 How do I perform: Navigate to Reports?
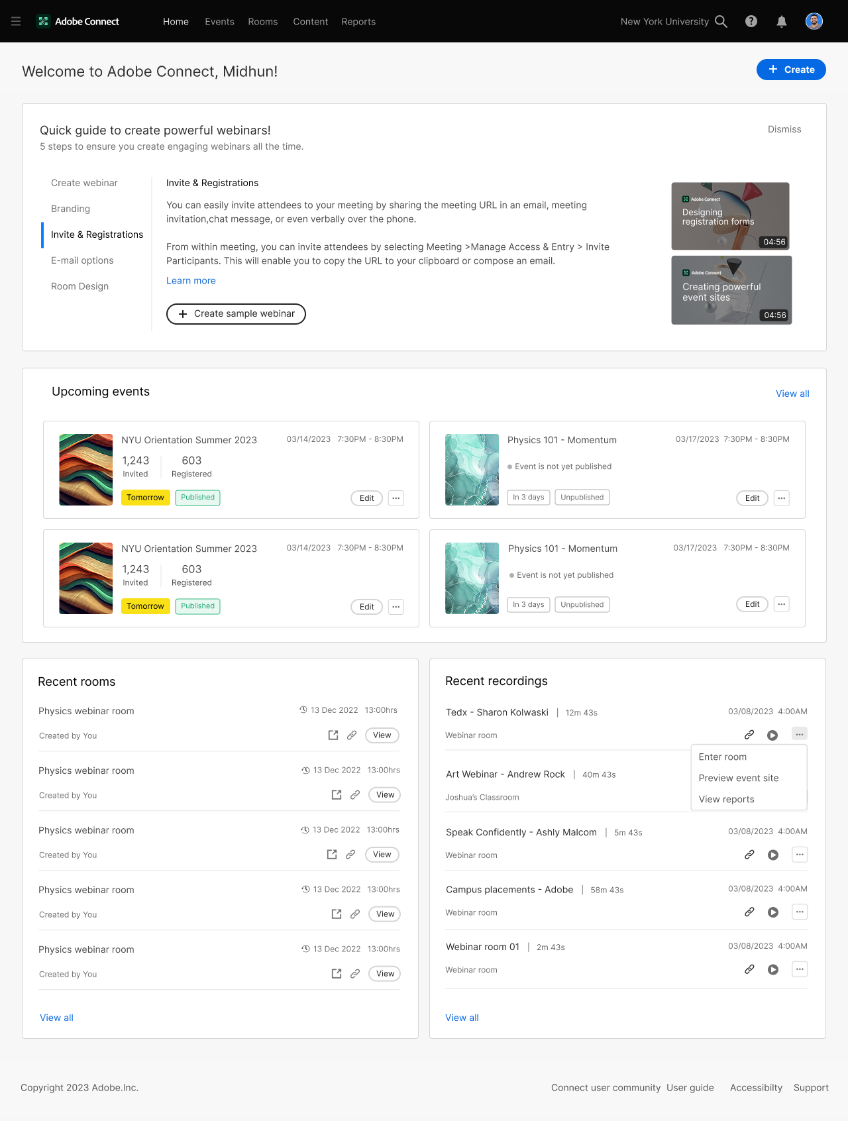[x=358, y=21]
